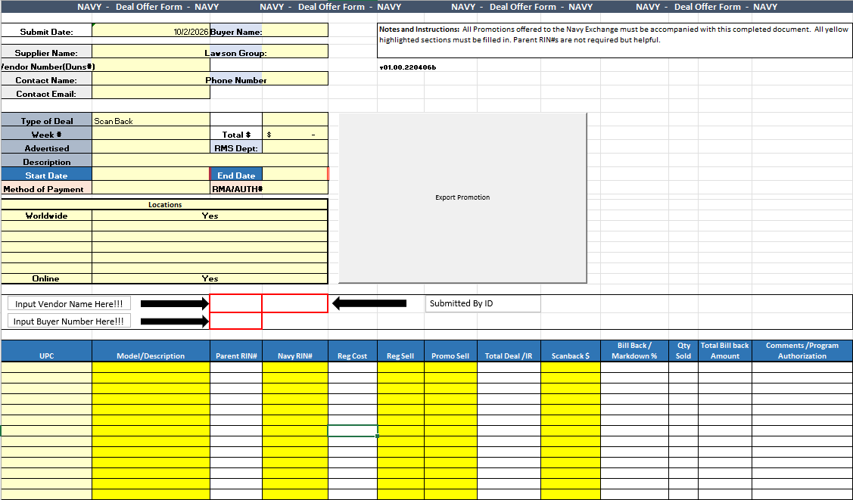Click the Method of Payment input cell
This screenshot has width=853, height=500.
[151, 188]
